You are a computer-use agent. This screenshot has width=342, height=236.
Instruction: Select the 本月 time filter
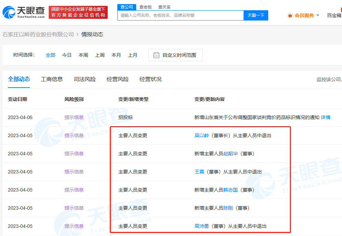(116, 55)
